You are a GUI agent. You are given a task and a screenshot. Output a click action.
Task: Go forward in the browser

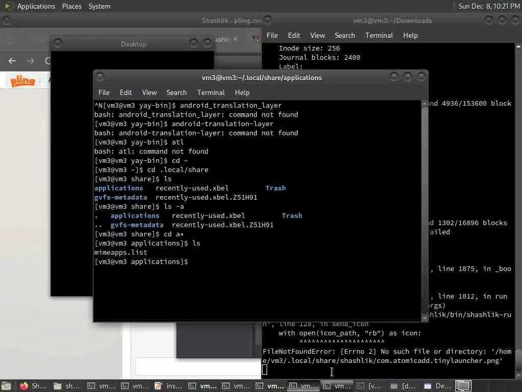tap(31, 61)
